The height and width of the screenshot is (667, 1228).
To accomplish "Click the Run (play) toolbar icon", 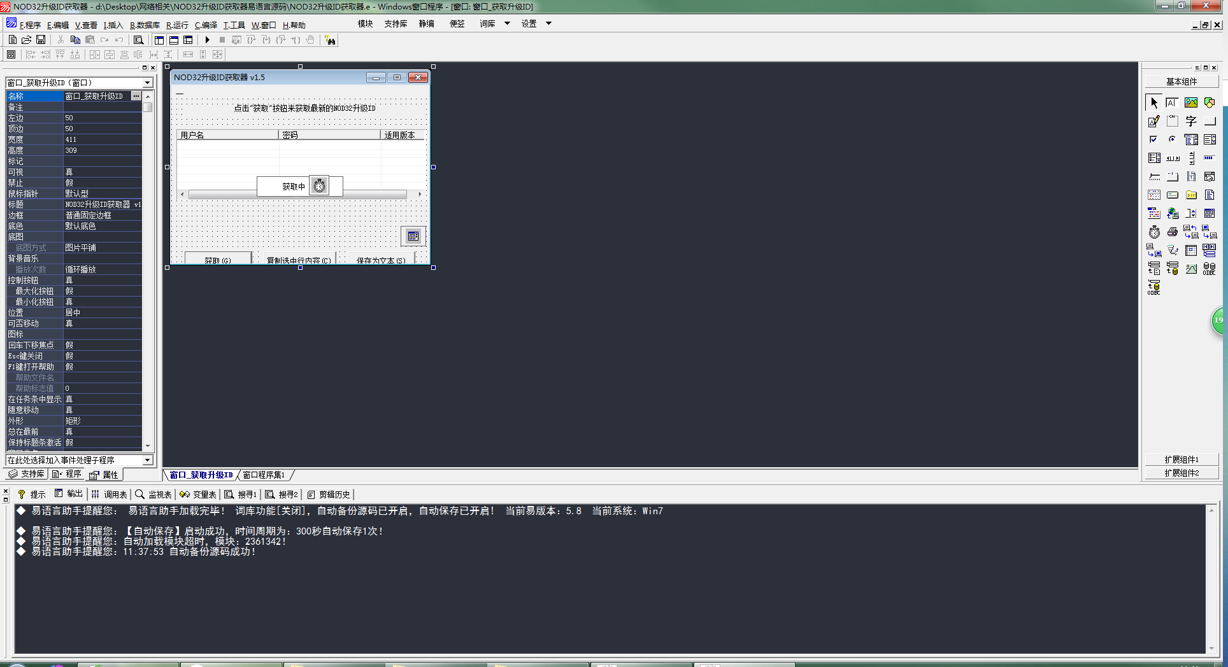I will pos(207,39).
